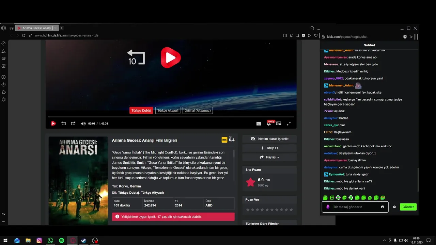Skip forward using the control bar icon
Image resolution: width=436 pixels, height=245 pixels.
[x=73, y=124]
